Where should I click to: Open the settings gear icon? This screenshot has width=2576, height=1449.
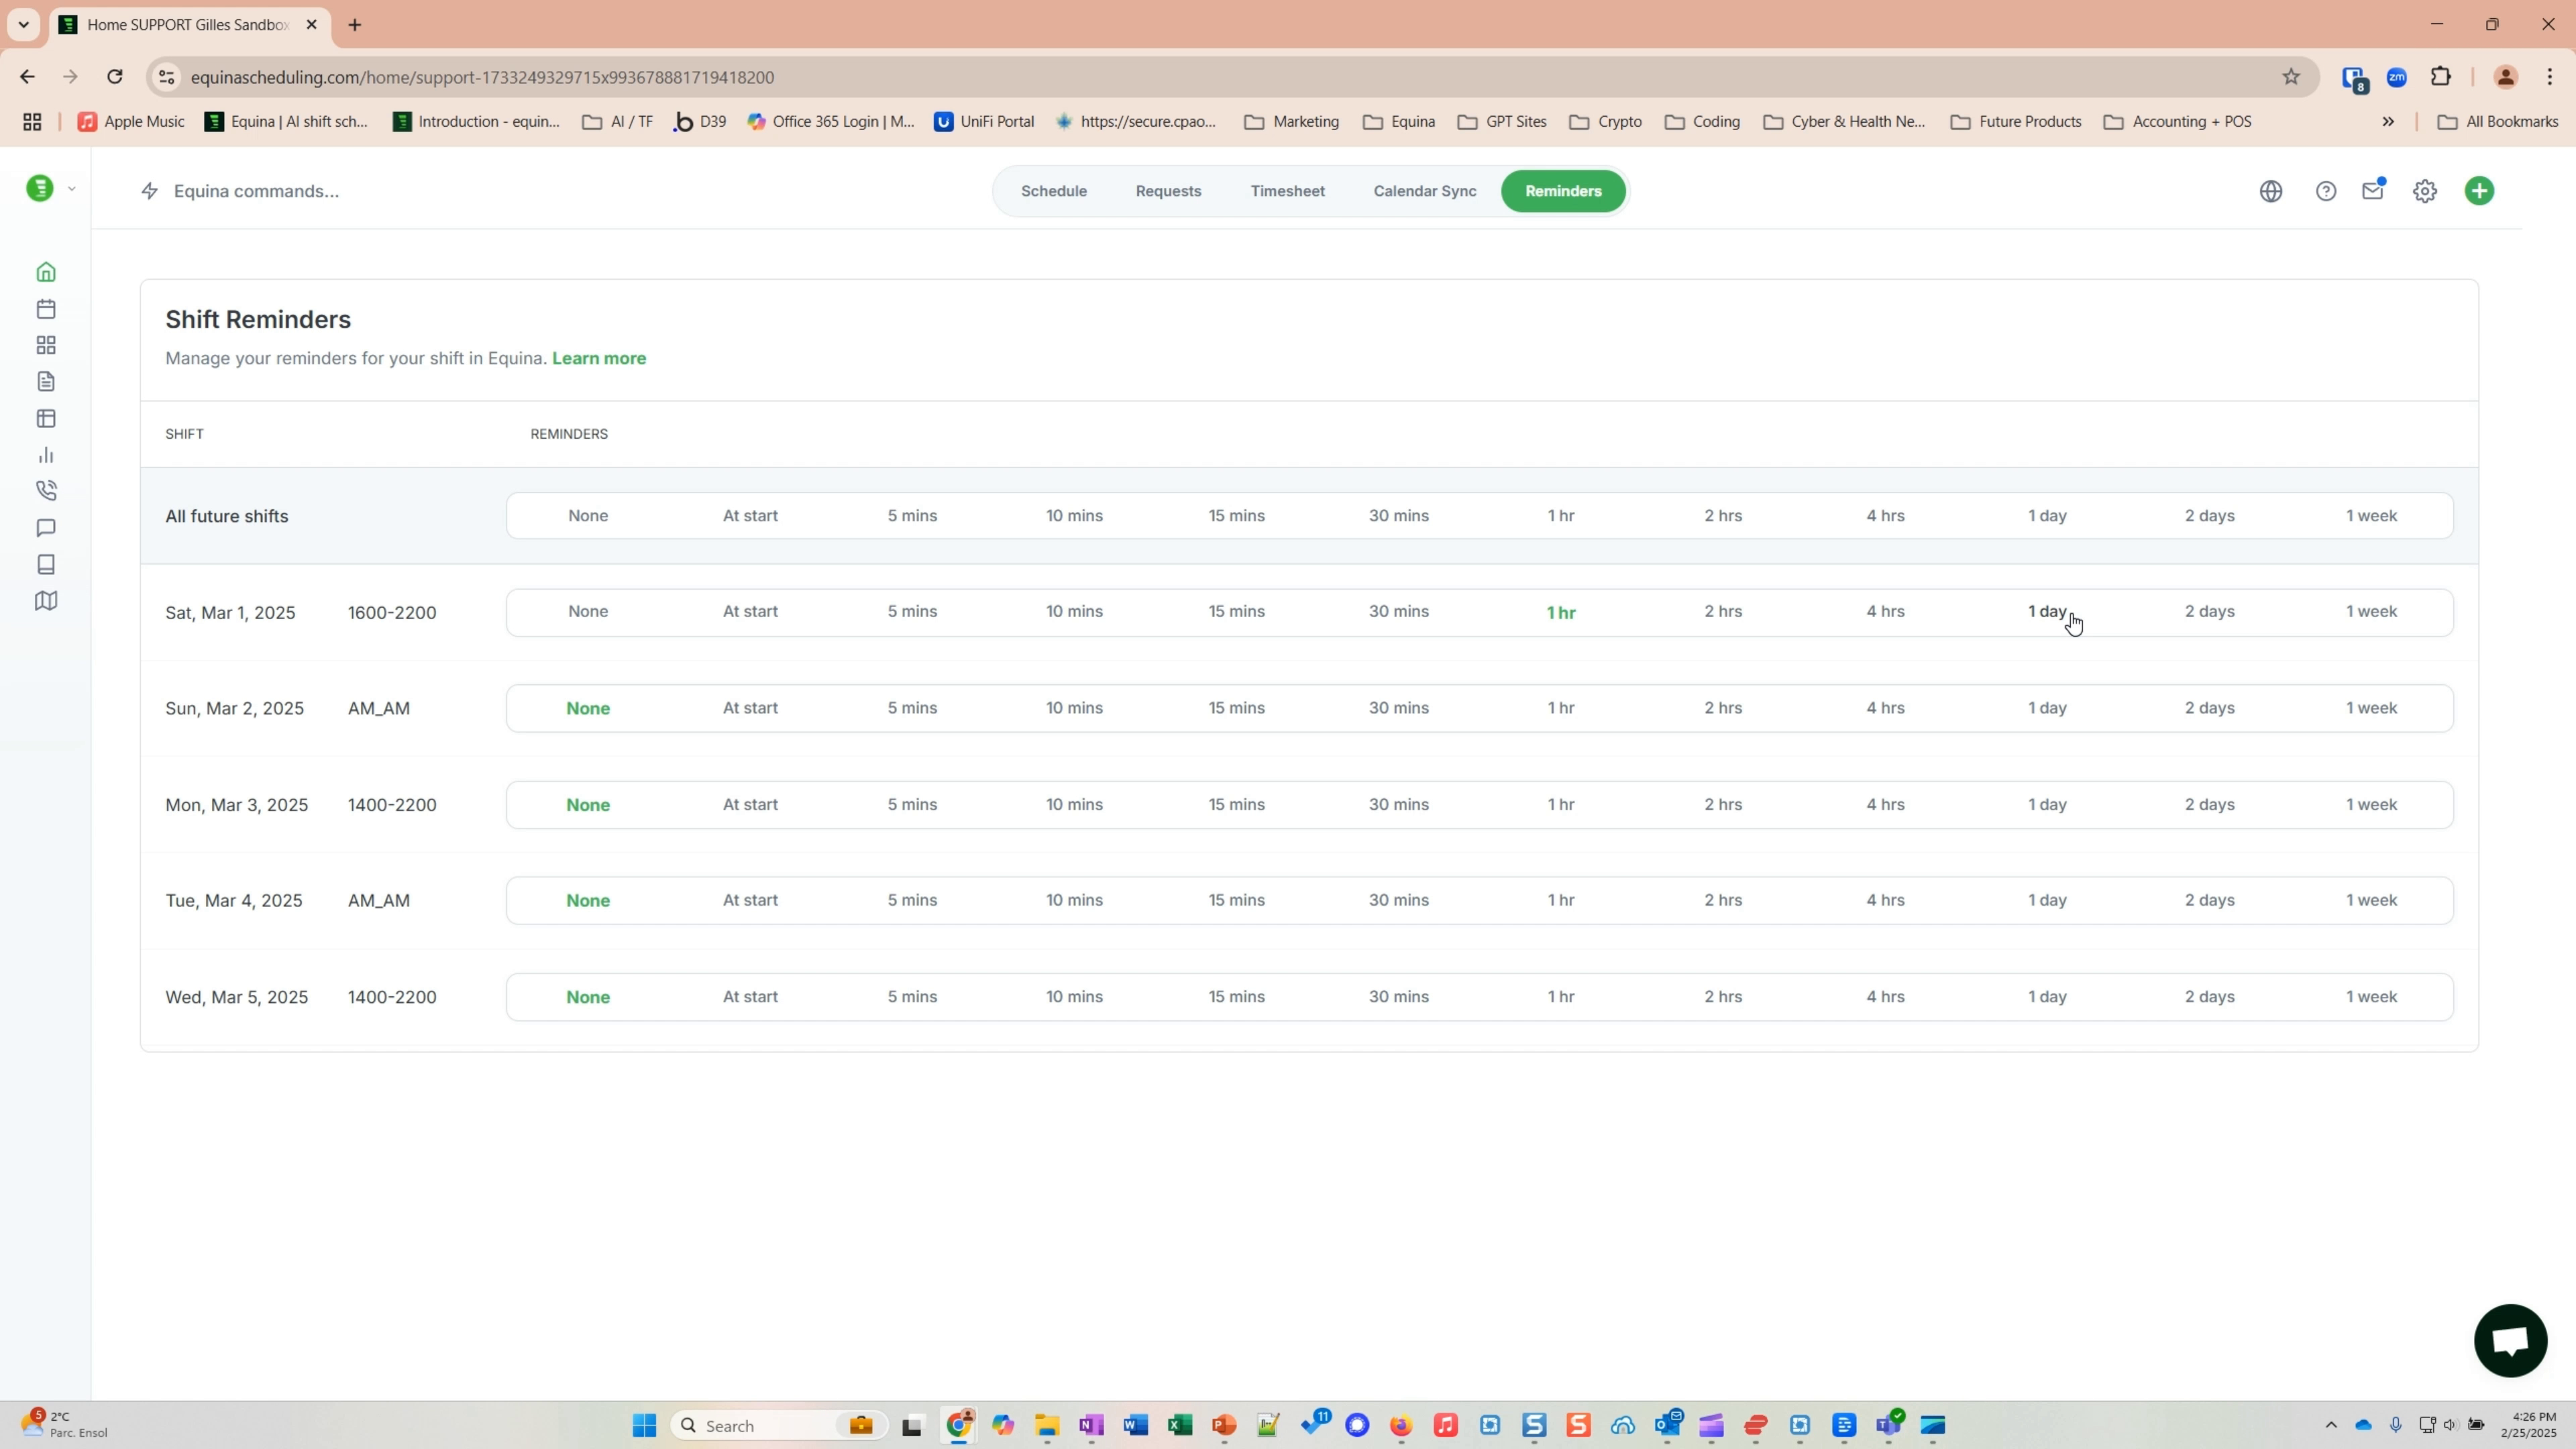coord(2425,190)
